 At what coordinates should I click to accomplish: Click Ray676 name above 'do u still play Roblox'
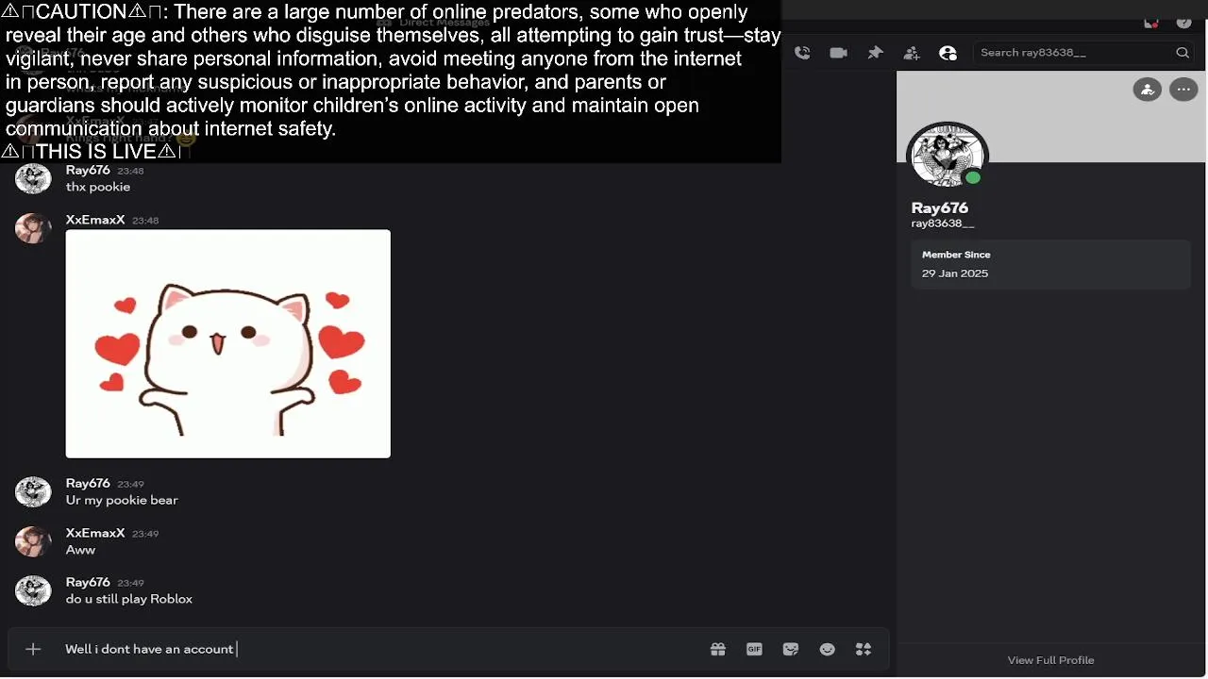(x=88, y=583)
